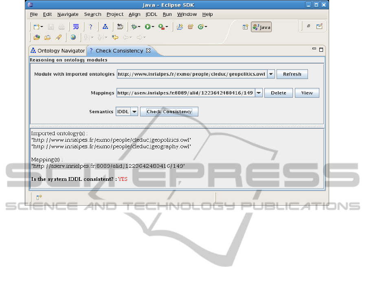Click the Last Edit Location arrow icon
Screen dimensions: 367x281
(x=115, y=37)
